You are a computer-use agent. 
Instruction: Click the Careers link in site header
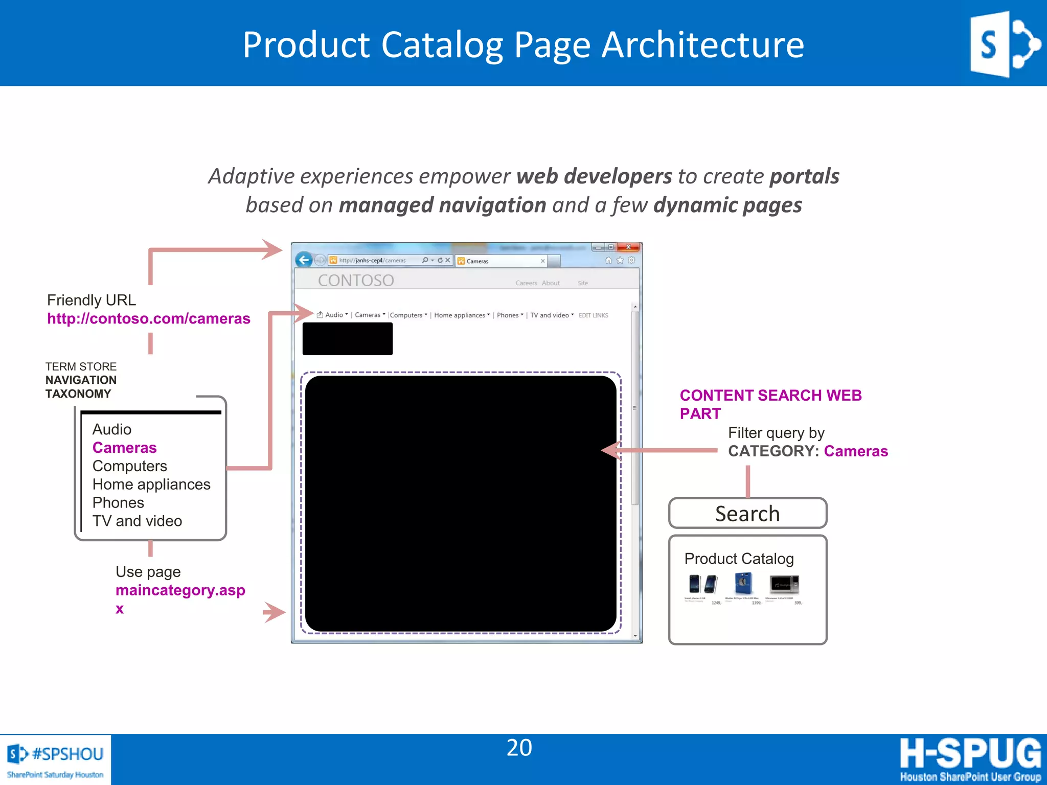click(x=526, y=283)
